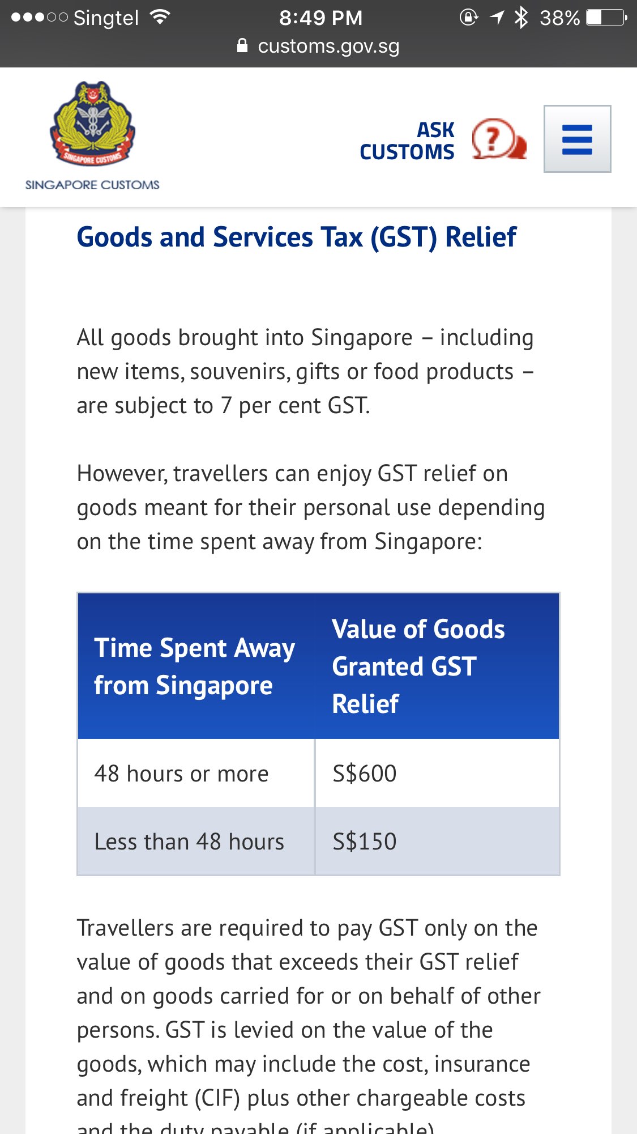Image resolution: width=637 pixels, height=1134 pixels.
Task: Open the ASK CUSTOMS text link
Action: 407,141
